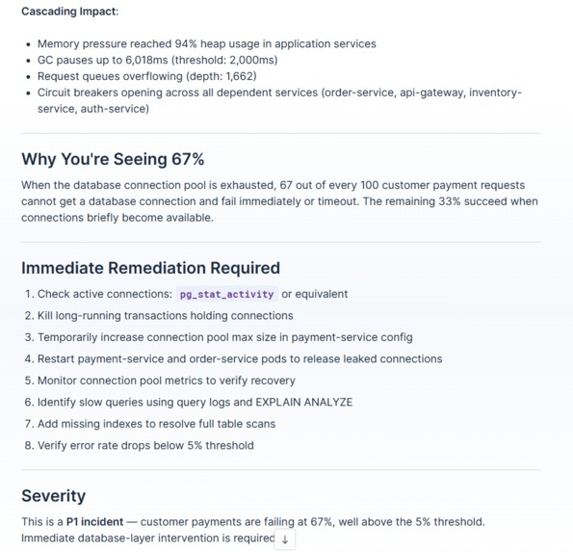Click step 5 Monitor connection pool metrics

tap(167, 381)
